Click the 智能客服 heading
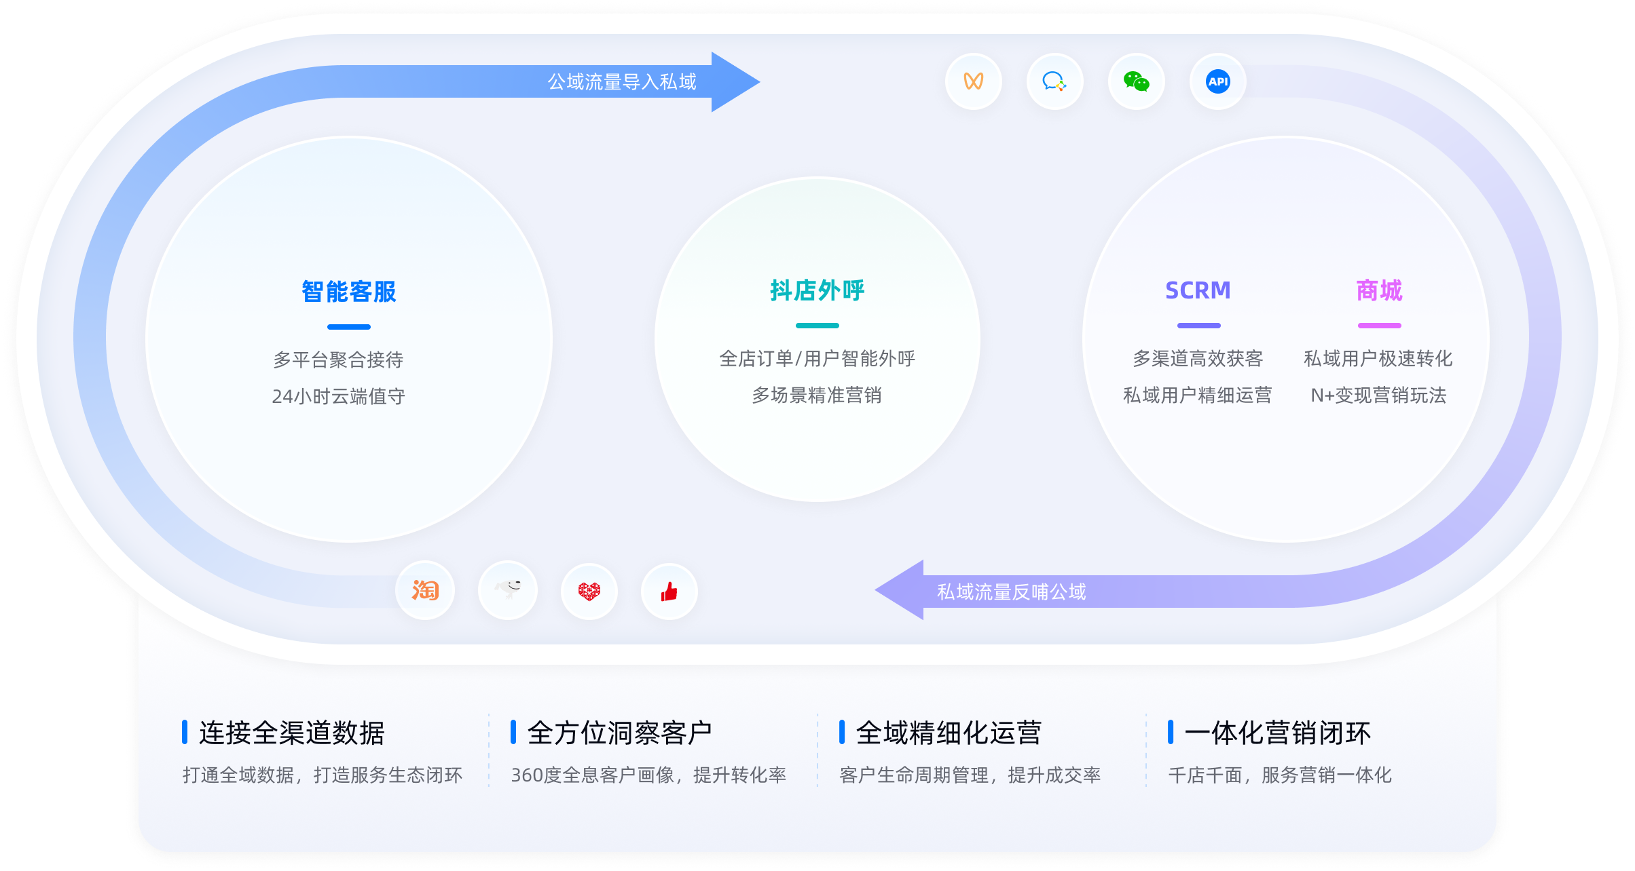Screen dimensions: 1635x871 (x=349, y=292)
